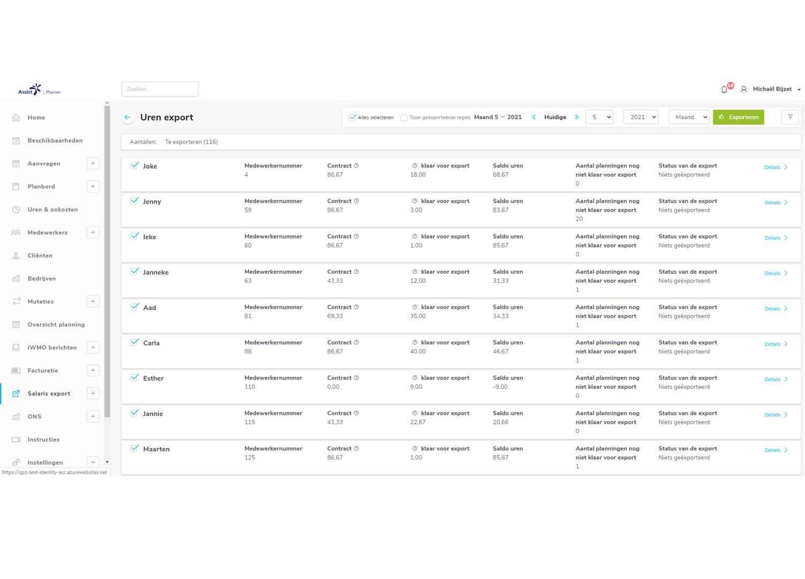Open Uren & onkosten in sidebar

tap(52, 210)
